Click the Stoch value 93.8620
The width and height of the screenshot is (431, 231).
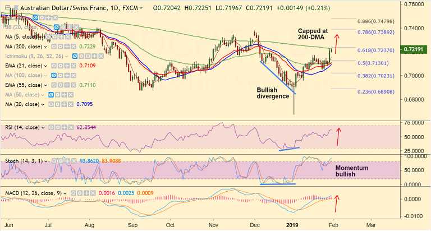click(89, 161)
